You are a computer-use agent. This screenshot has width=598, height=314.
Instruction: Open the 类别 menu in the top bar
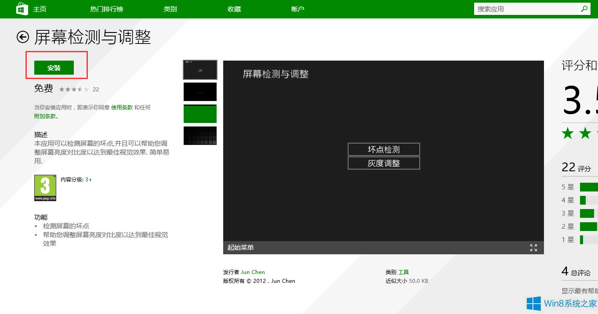tap(170, 8)
